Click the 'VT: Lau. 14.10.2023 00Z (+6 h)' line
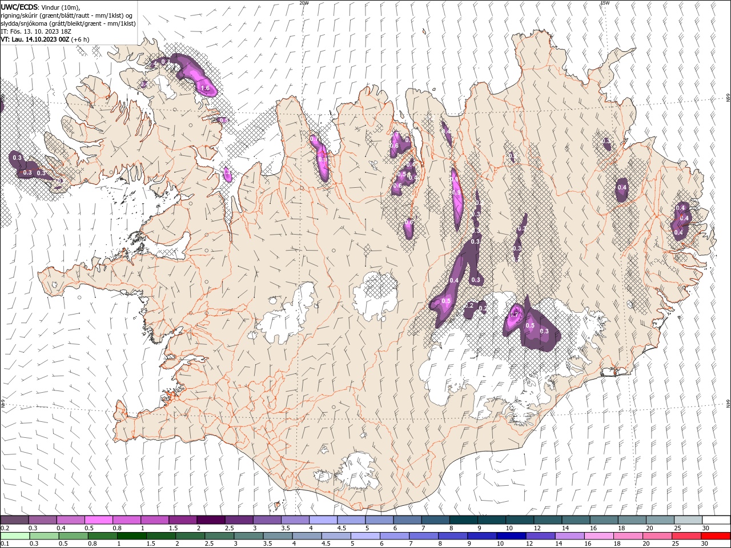Screen dimensions: 731x548 (45, 39)
